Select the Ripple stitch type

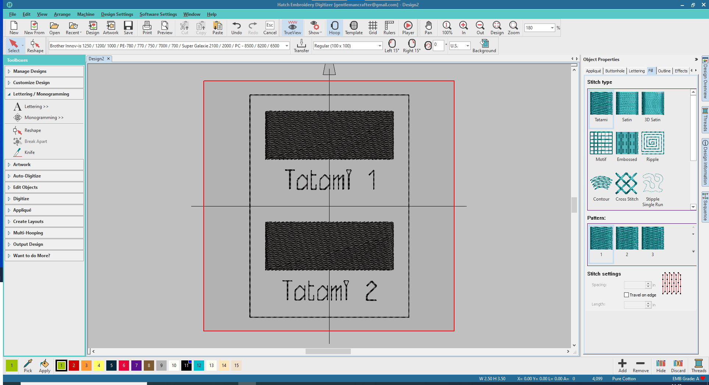652,147
